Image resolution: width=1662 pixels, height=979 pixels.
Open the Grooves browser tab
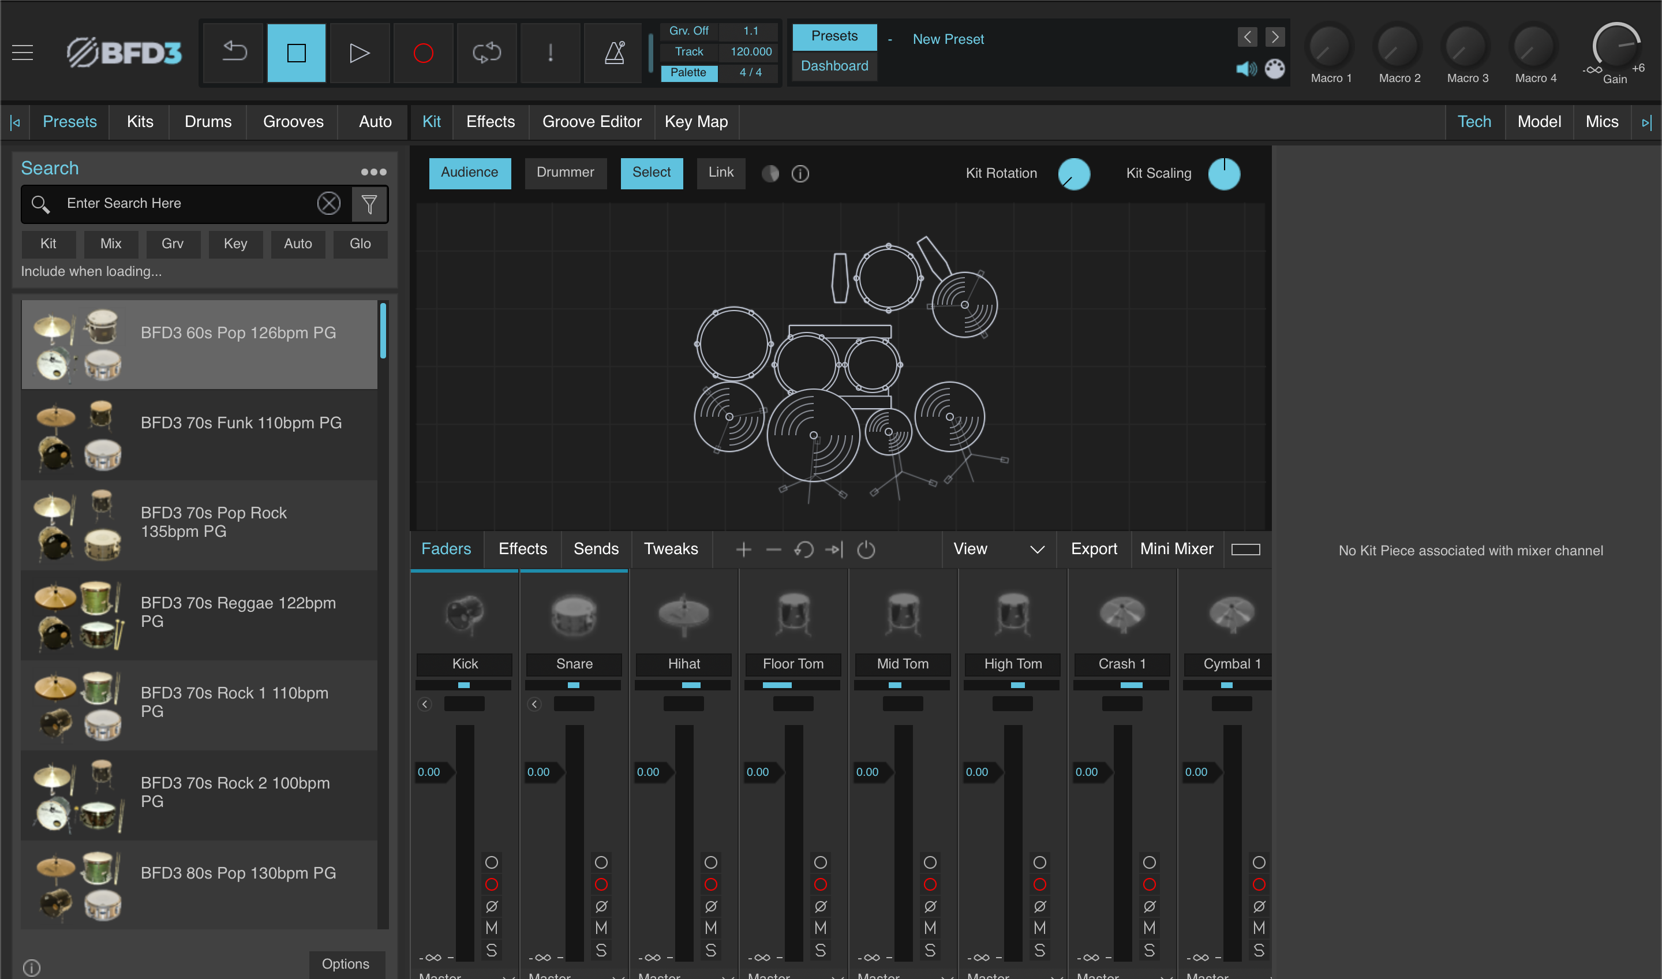click(x=293, y=121)
